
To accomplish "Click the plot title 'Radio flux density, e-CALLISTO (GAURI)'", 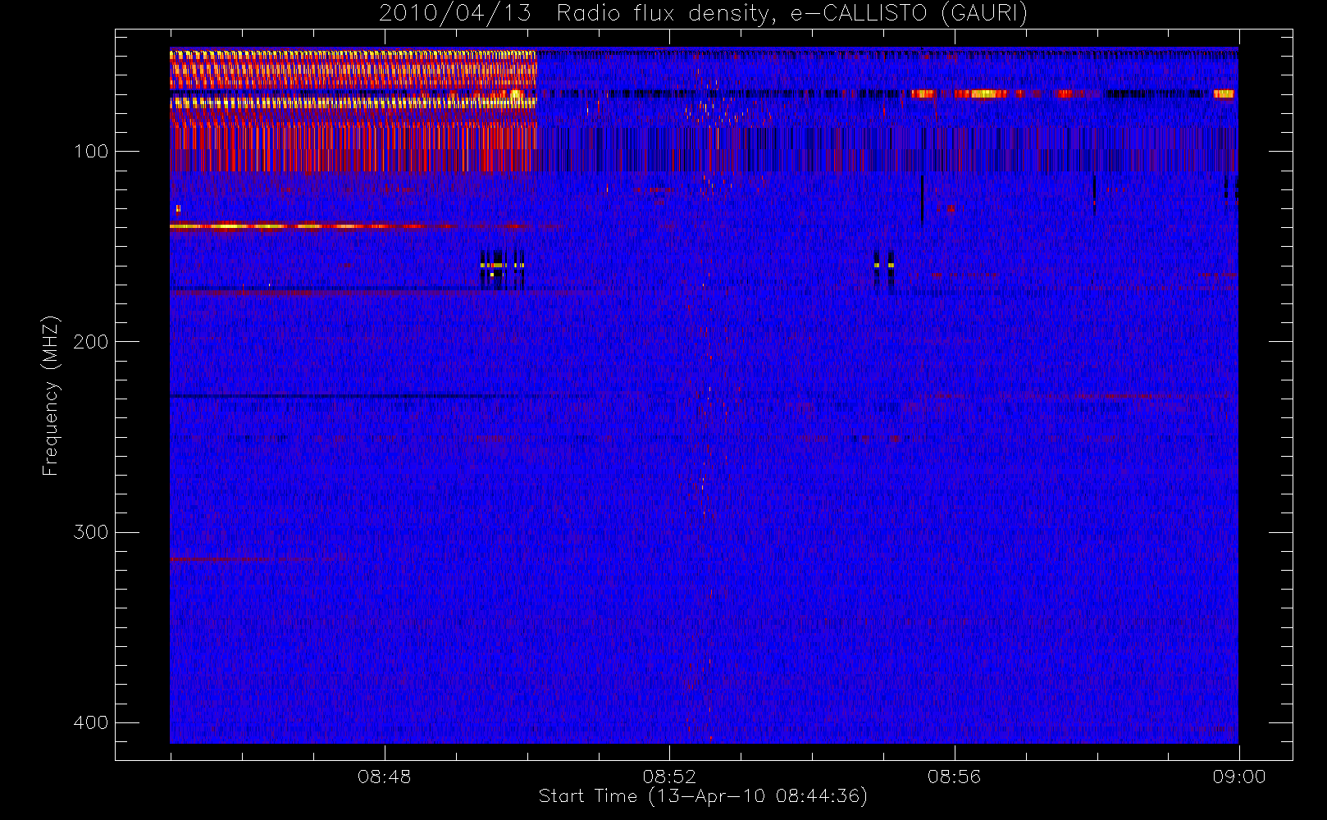I will (x=791, y=14).
